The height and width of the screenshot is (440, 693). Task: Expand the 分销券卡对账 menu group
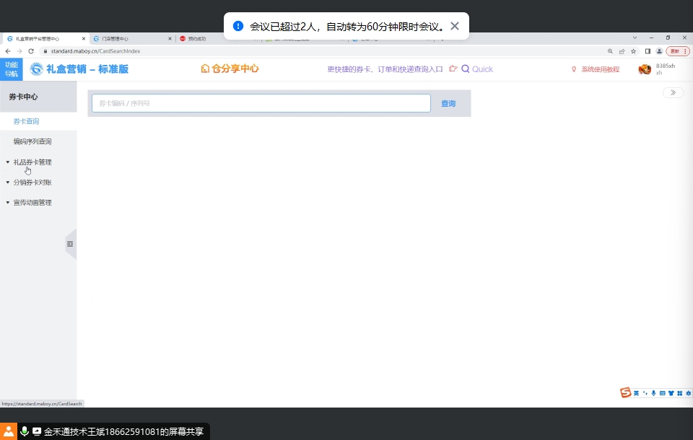(32, 182)
